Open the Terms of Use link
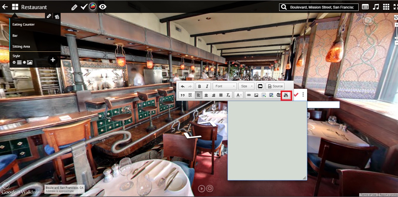The image size is (398, 197). pos(368,195)
